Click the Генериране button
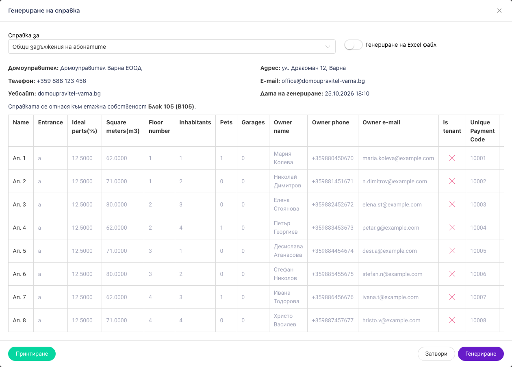Image resolution: width=512 pixels, height=367 pixels. 481,354
